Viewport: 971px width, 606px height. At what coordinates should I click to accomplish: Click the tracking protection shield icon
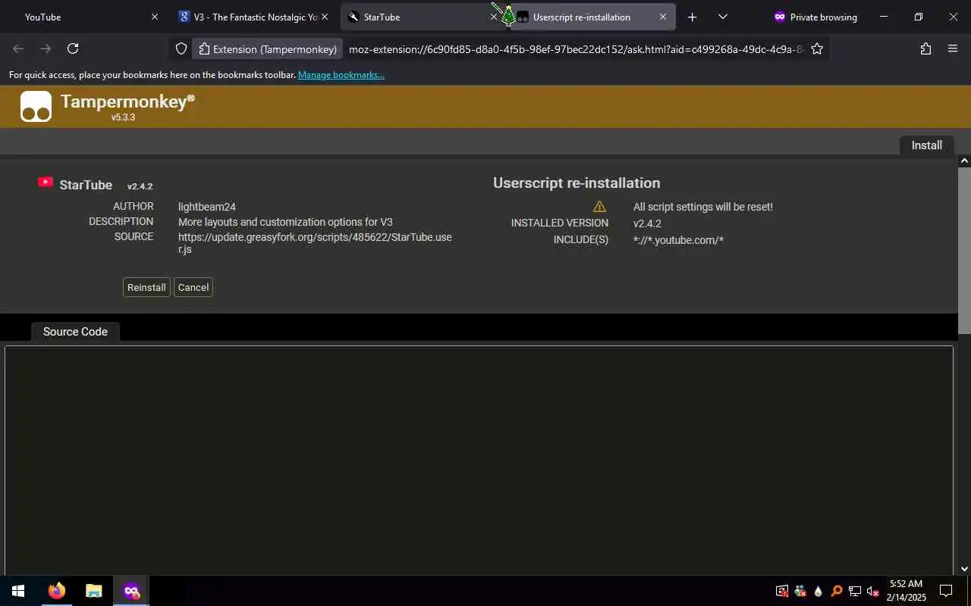(181, 48)
